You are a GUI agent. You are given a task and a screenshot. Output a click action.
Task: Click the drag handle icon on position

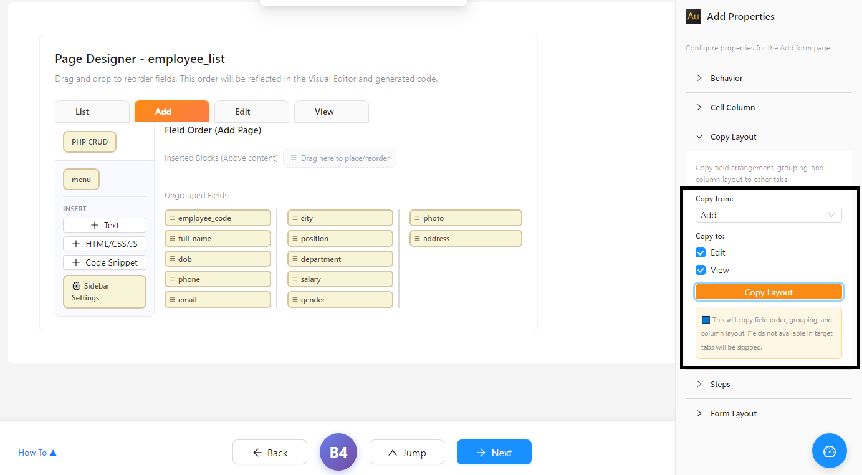point(295,239)
